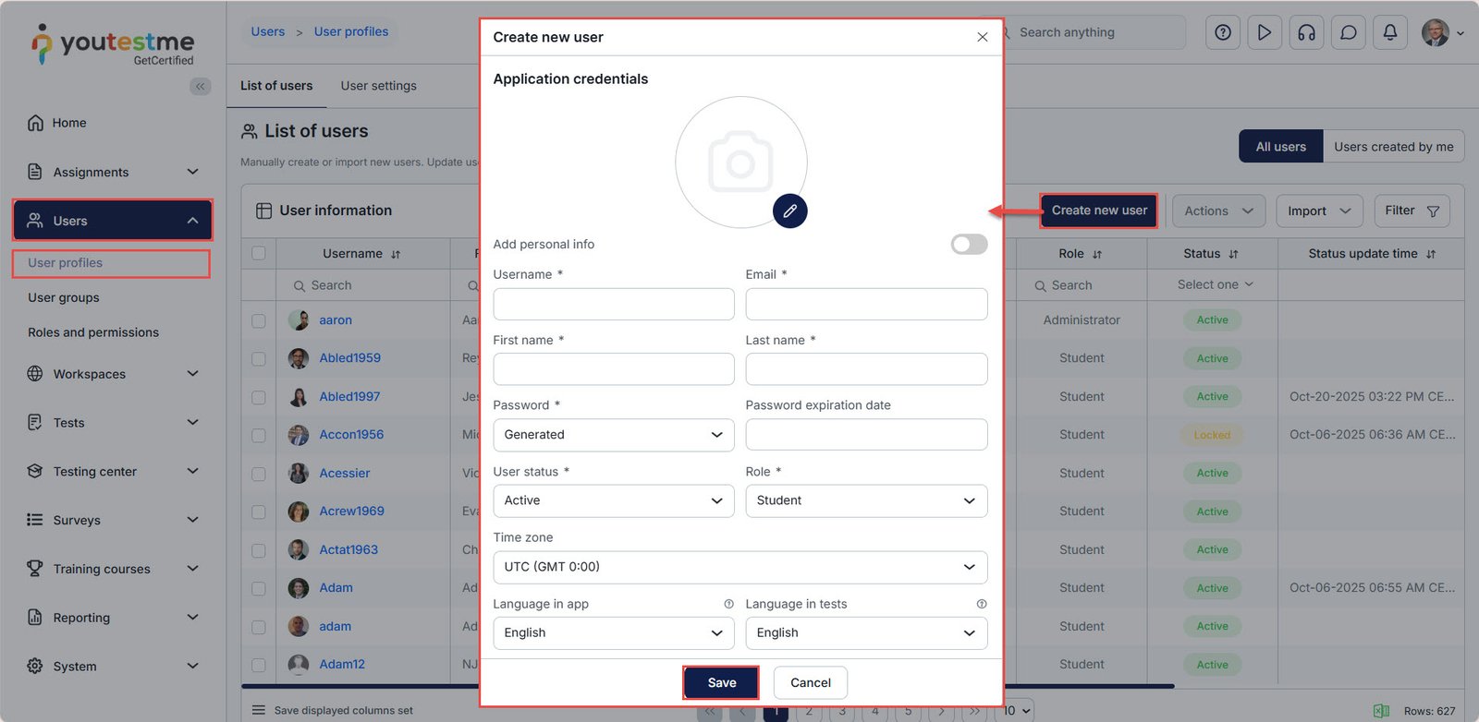Screen dimensions: 1479x722
Task: Click the Username input field
Action: 614,304
